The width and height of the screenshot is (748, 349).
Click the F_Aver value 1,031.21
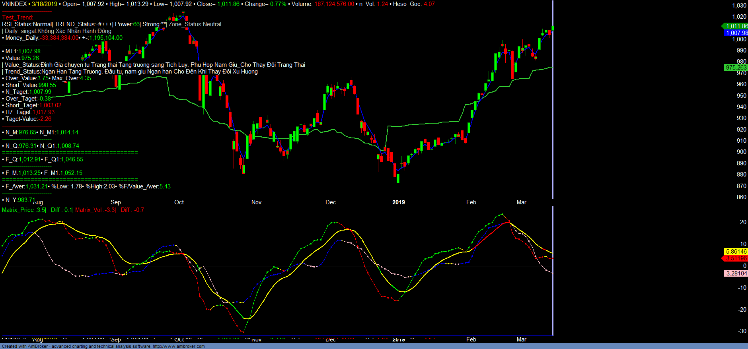[x=37, y=186]
